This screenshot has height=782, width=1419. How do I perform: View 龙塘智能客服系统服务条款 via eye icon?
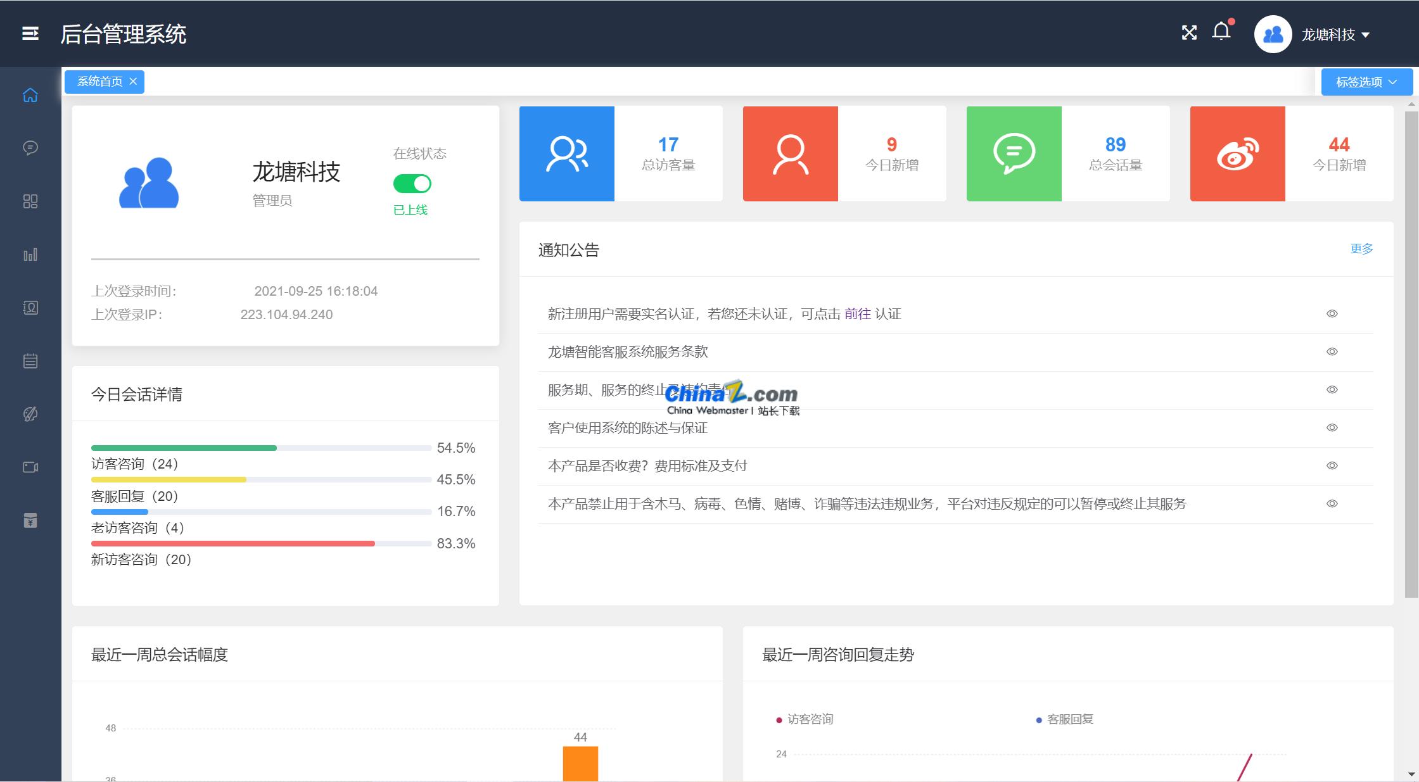[x=1332, y=351]
